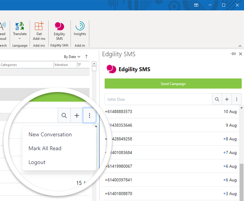The image size is (244, 201).
Task: Click message list scrollbar up arrow
Action: coord(94,64)
